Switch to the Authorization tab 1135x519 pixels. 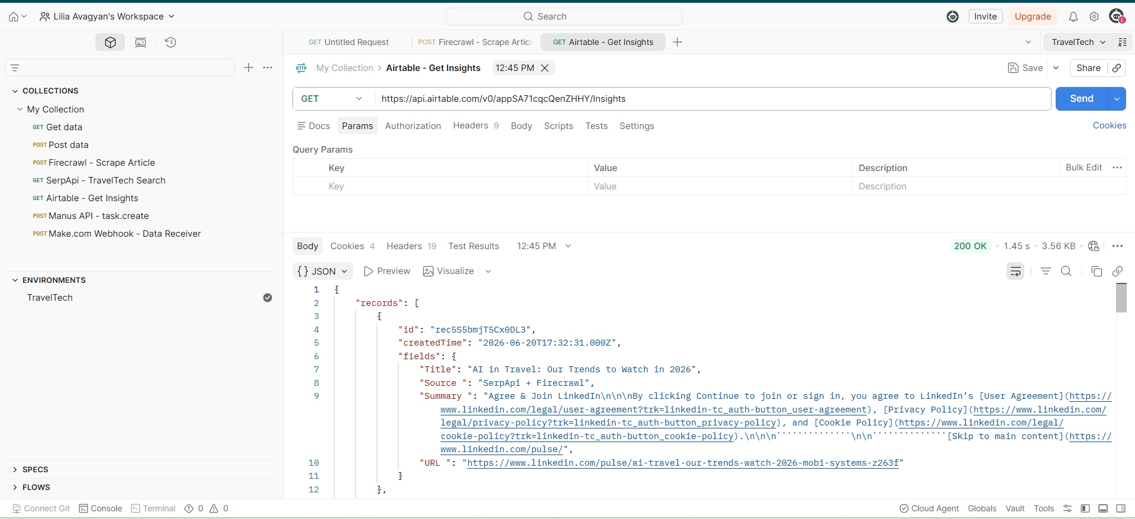pyautogui.click(x=413, y=126)
